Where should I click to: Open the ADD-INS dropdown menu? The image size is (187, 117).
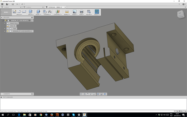pos(89,14)
